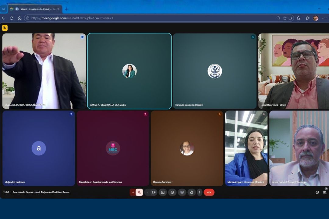This screenshot has height=219, width=329.
Task: Show the participants list panel
Action: 324,192
